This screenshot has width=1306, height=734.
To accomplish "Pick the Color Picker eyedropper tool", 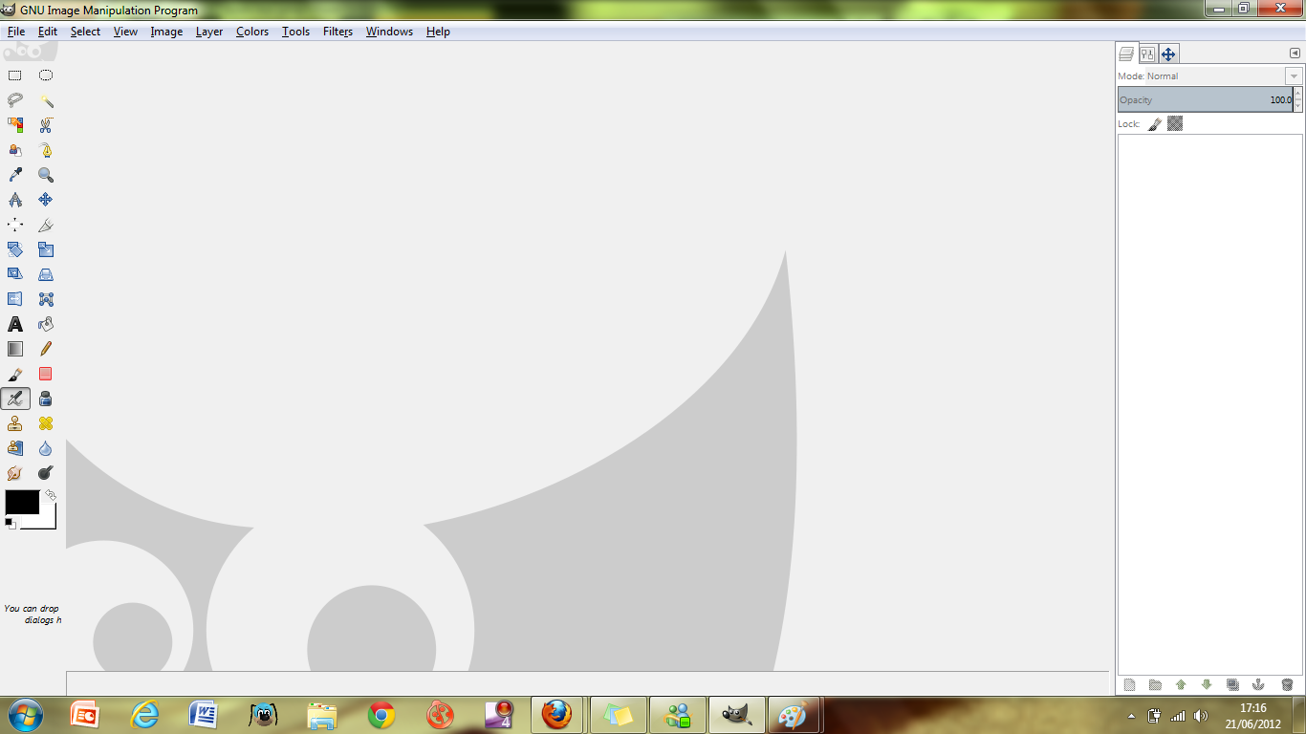I will 15,175.
